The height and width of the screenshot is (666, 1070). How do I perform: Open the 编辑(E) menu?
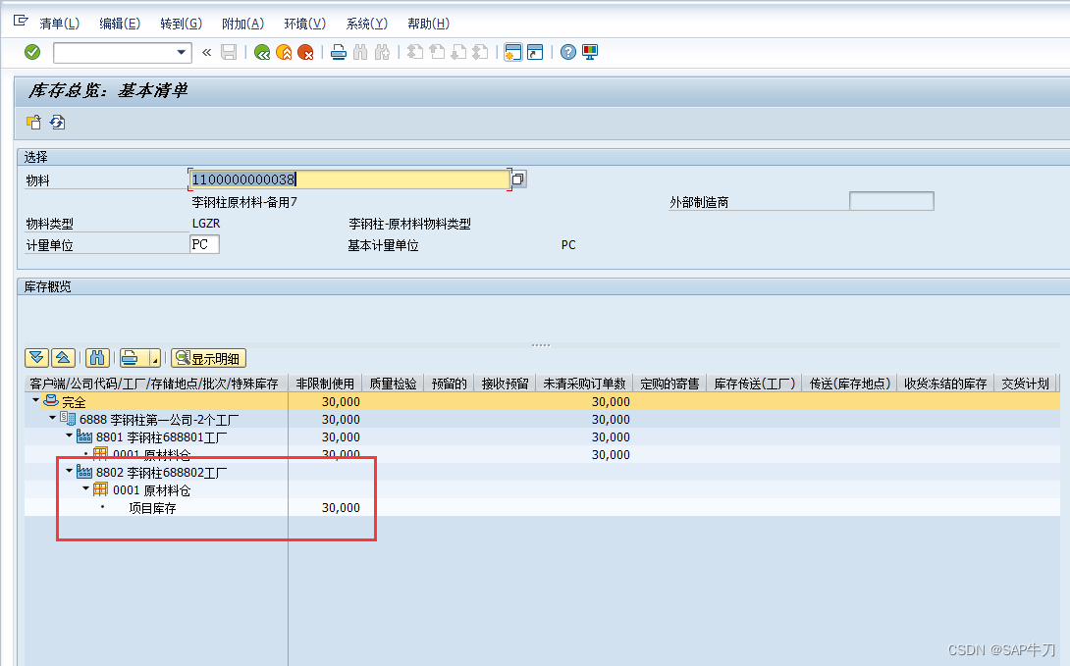[x=120, y=24]
